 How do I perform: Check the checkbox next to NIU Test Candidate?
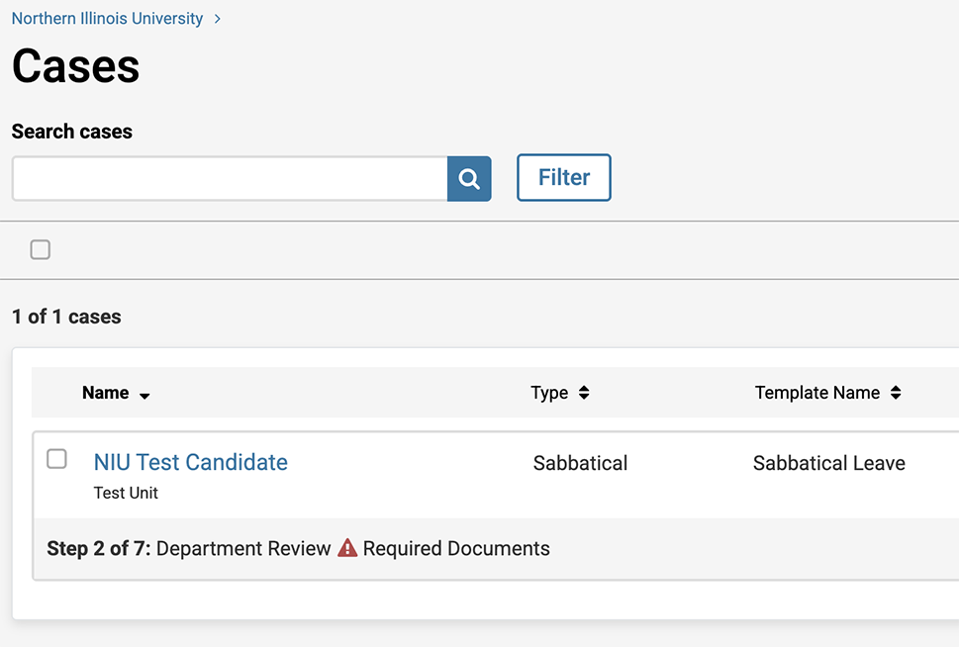tap(56, 458)
